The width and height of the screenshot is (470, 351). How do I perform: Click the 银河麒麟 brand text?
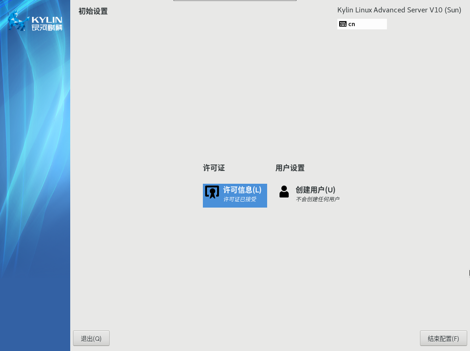click(47, 27)
